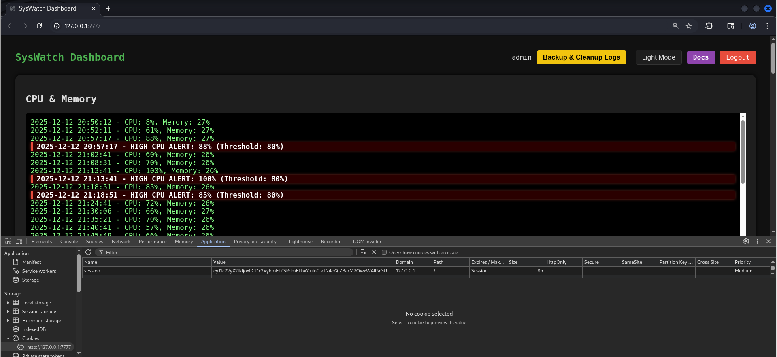This screenshot has width=777, height=357.
Task: Expand Extension storage tree node
Action: (8, 321)
